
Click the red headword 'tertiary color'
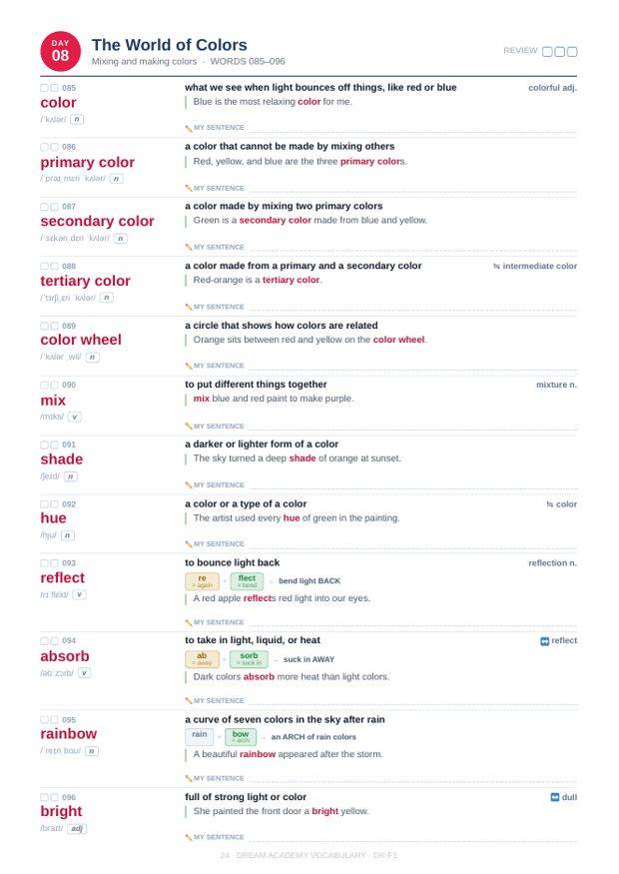(85, 281)
